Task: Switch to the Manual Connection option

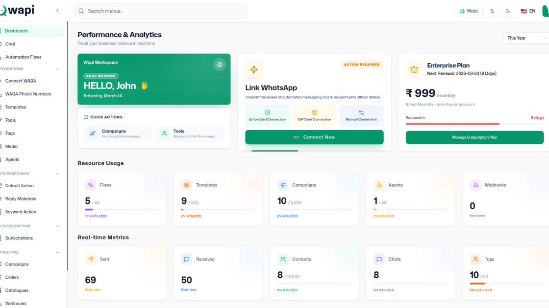Action: 361,115
